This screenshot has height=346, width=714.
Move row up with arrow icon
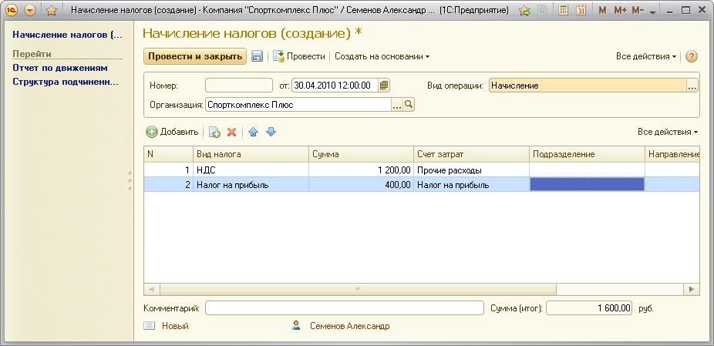(x=254, y=132)
